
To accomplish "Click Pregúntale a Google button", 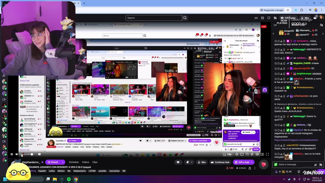I will (271, 10).
